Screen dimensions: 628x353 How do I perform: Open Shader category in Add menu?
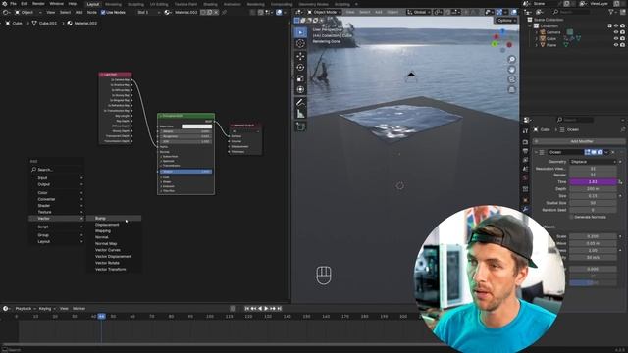pos(57,205)
